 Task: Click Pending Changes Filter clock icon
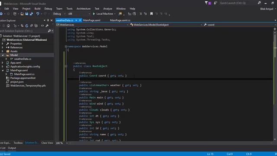[15, 26]
